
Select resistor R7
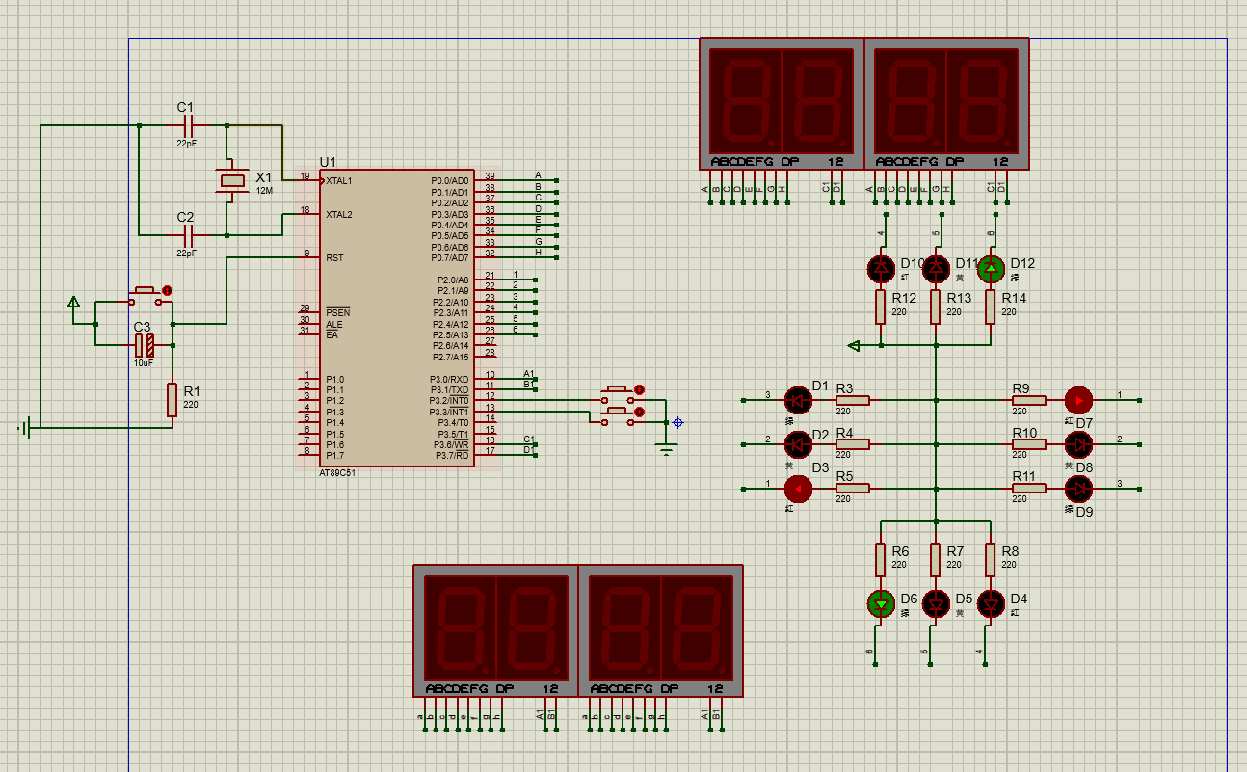(x=936, y=560)
